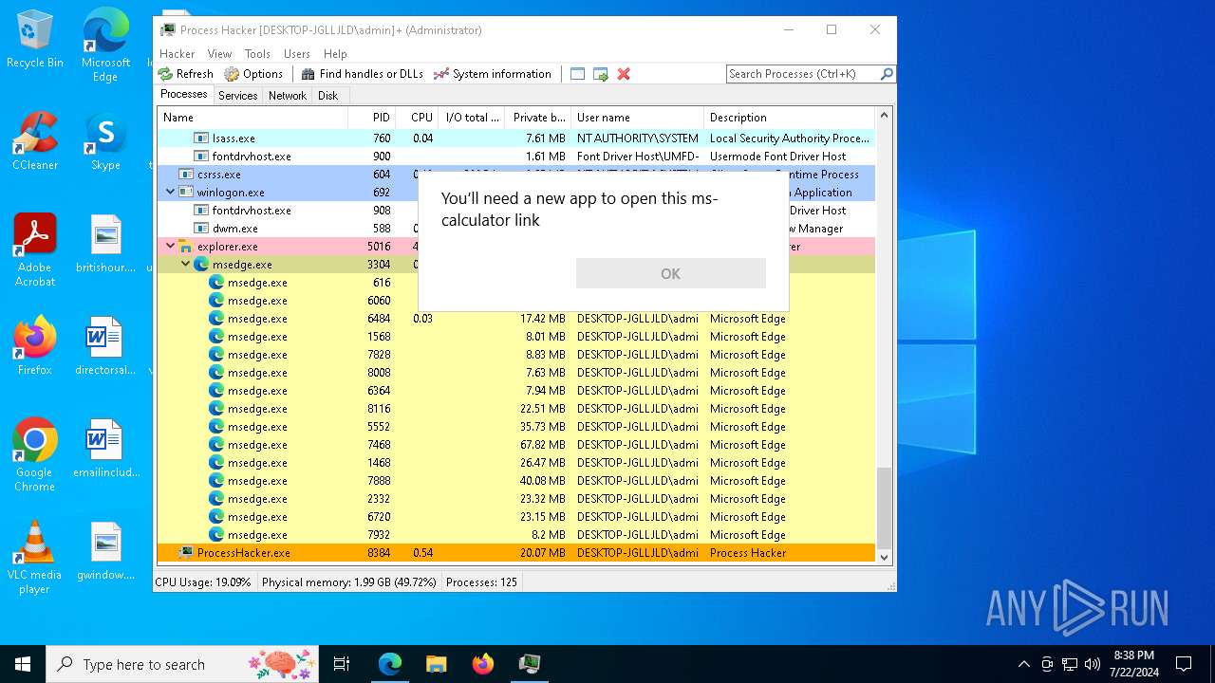Open the Google Chrome desktop shortcut

coord(35,455)
